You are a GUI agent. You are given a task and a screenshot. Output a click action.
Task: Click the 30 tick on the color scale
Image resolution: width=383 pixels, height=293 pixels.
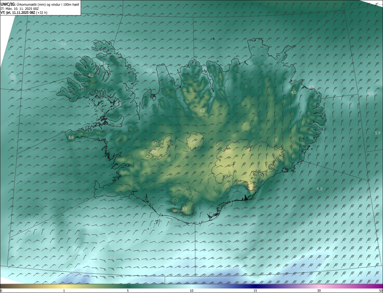click(x=319, y=291)
